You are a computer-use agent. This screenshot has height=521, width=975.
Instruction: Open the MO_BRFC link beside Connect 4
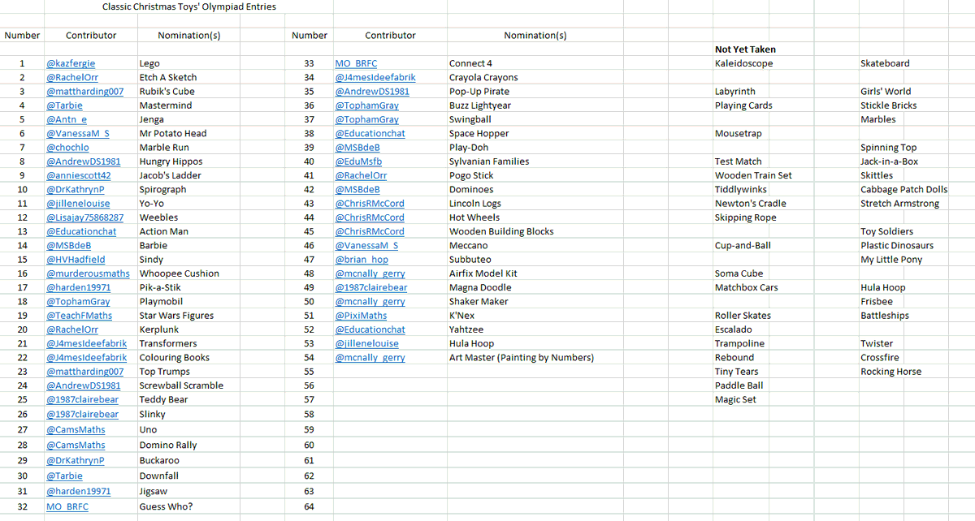357,63
